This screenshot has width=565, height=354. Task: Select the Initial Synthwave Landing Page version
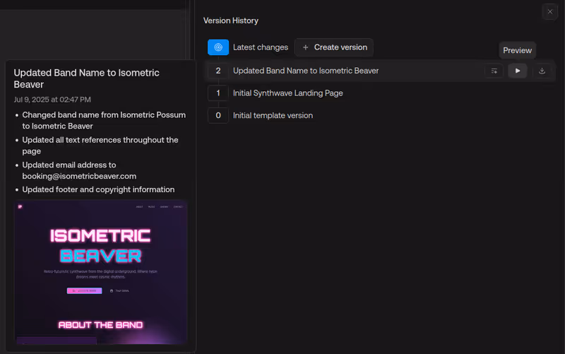coord(288,93)
